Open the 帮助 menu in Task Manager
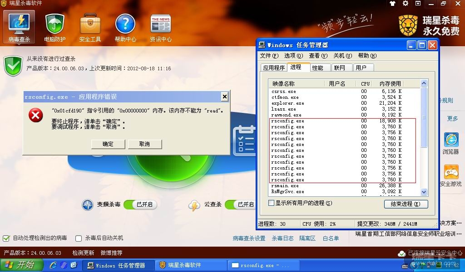 [x=367, y=56]
